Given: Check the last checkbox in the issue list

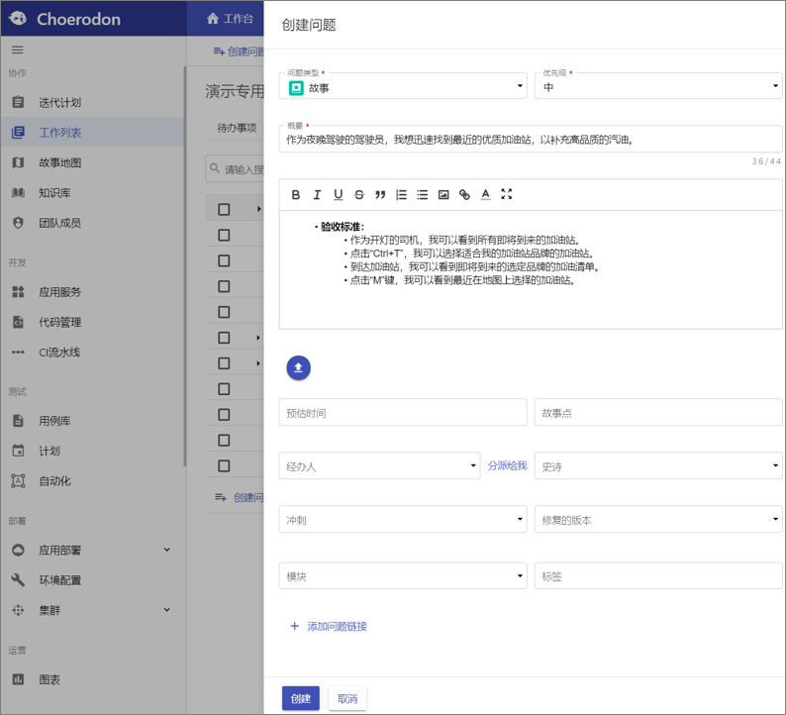Looking at the screenshot, I should pos(224,465).
